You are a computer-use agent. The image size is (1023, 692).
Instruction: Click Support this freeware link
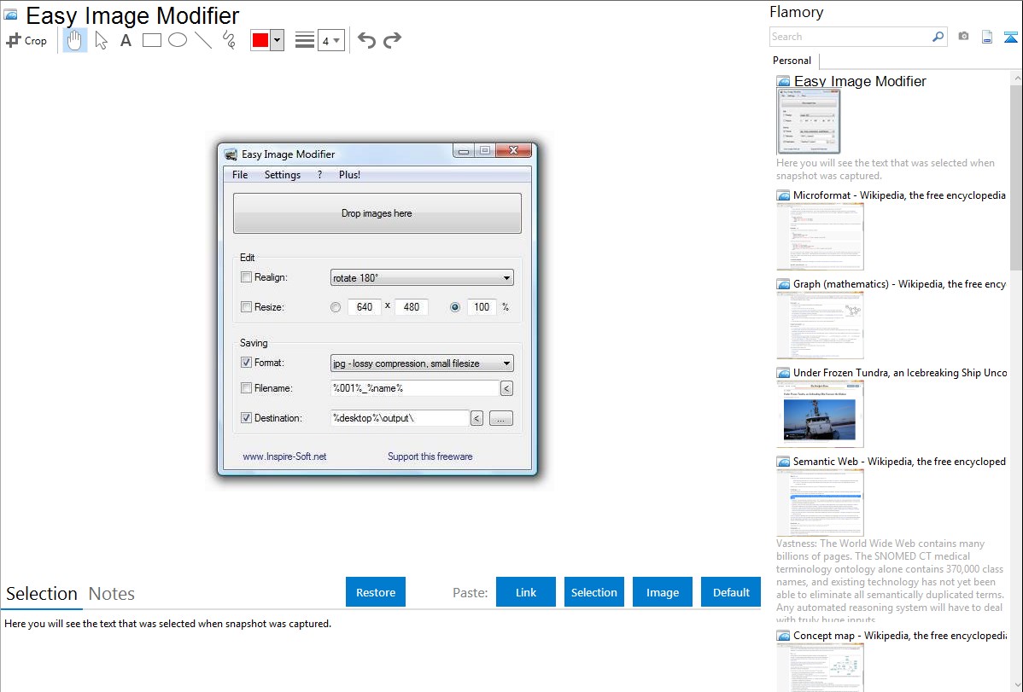pos(430,456)
